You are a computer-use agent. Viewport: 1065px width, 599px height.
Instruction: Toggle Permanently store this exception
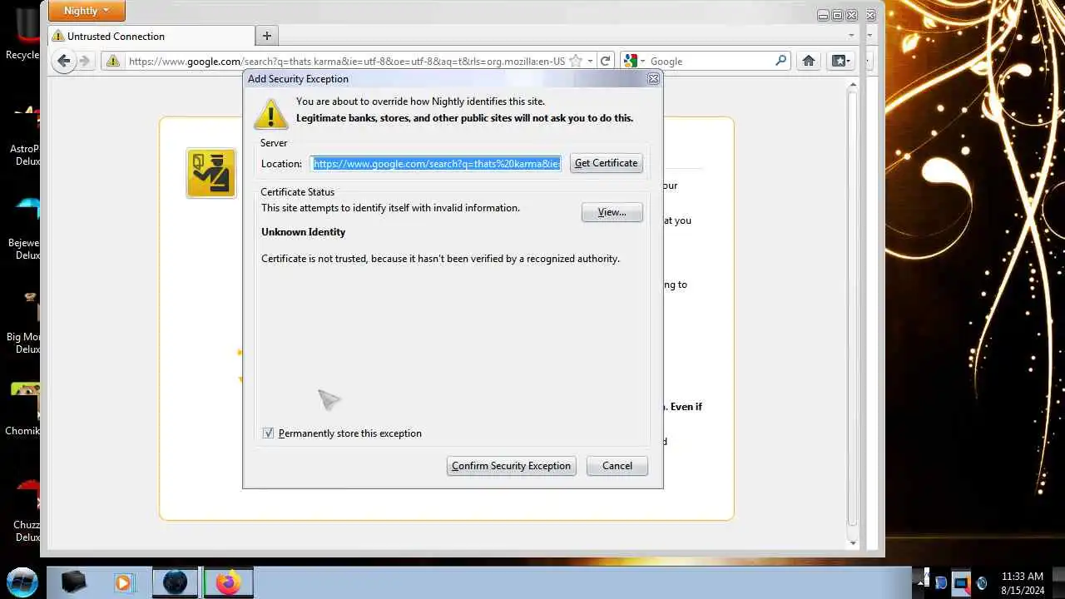[x=268, y=433]
